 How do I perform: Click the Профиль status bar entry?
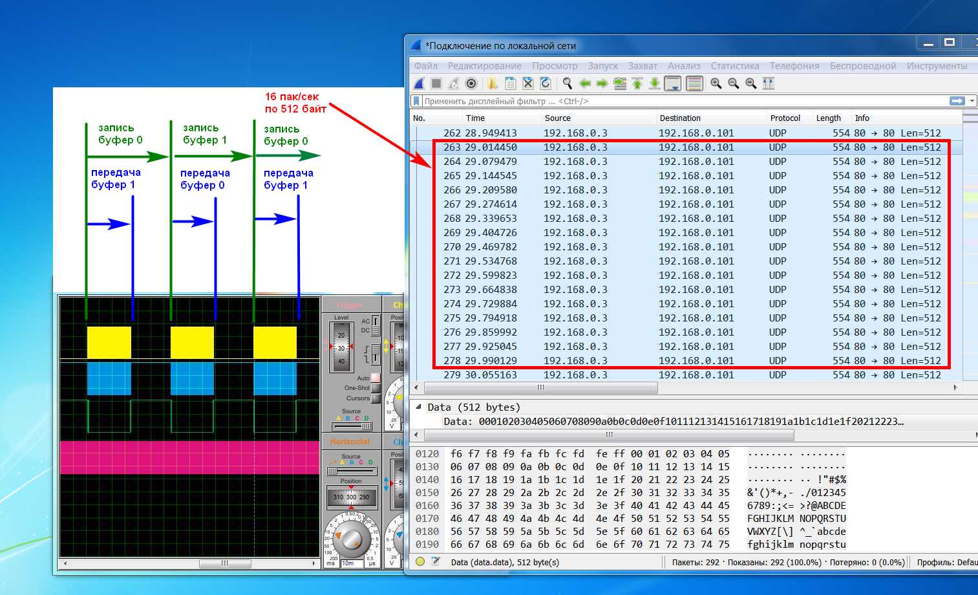click(946, 562)
